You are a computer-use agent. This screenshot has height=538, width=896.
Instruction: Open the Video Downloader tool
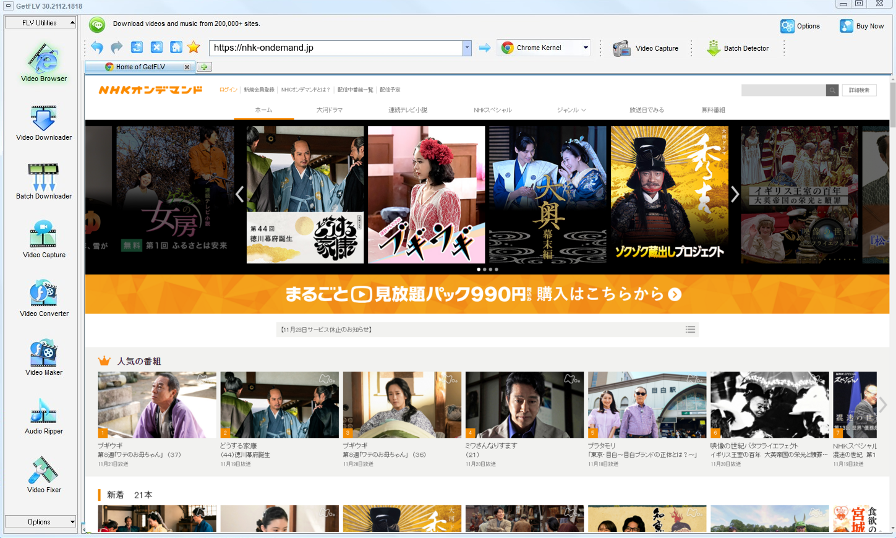(x=43, y=123)
